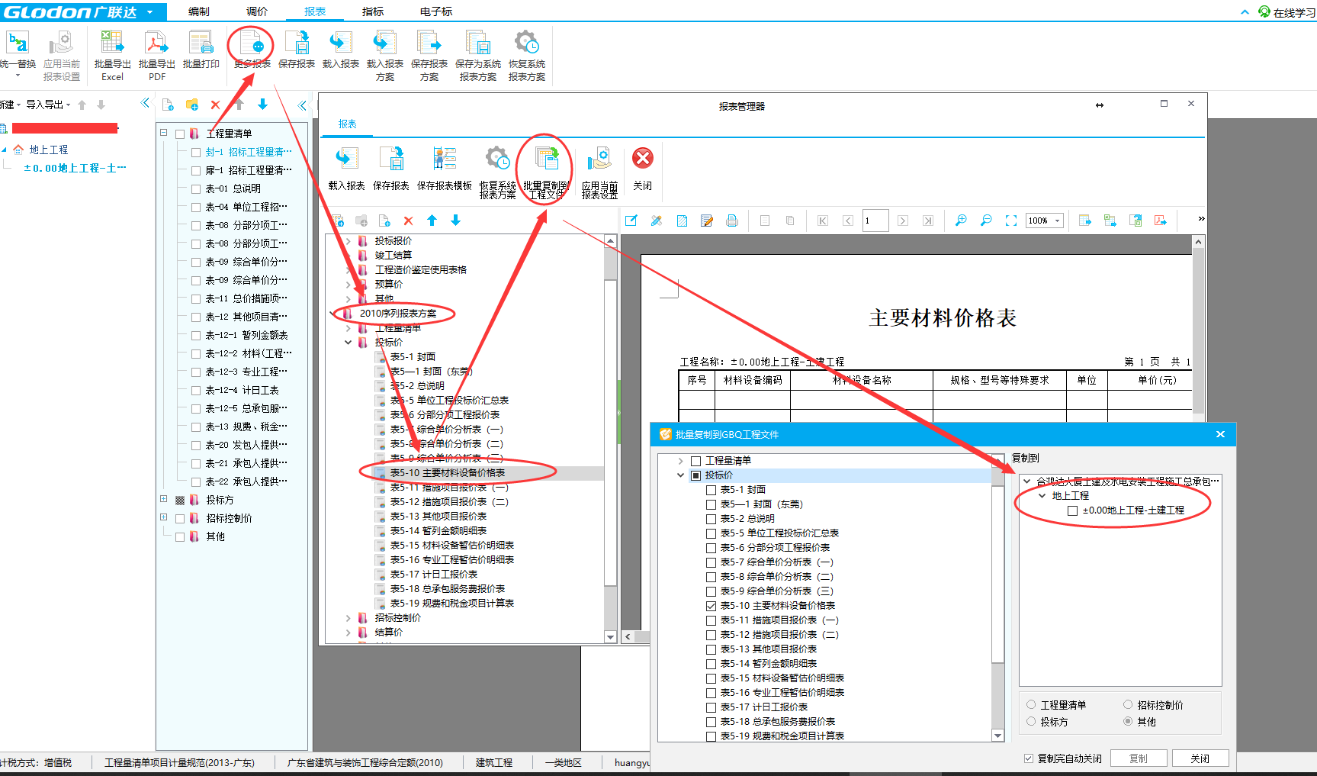Click 载入报表方案 in the main ribbon
Screen dimensions: 1317x776
[x=384, y=56]
